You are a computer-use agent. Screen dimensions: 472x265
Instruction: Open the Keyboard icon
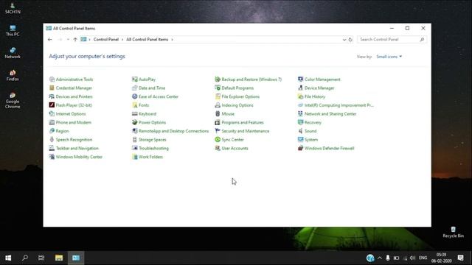click(x=134, y=114)
